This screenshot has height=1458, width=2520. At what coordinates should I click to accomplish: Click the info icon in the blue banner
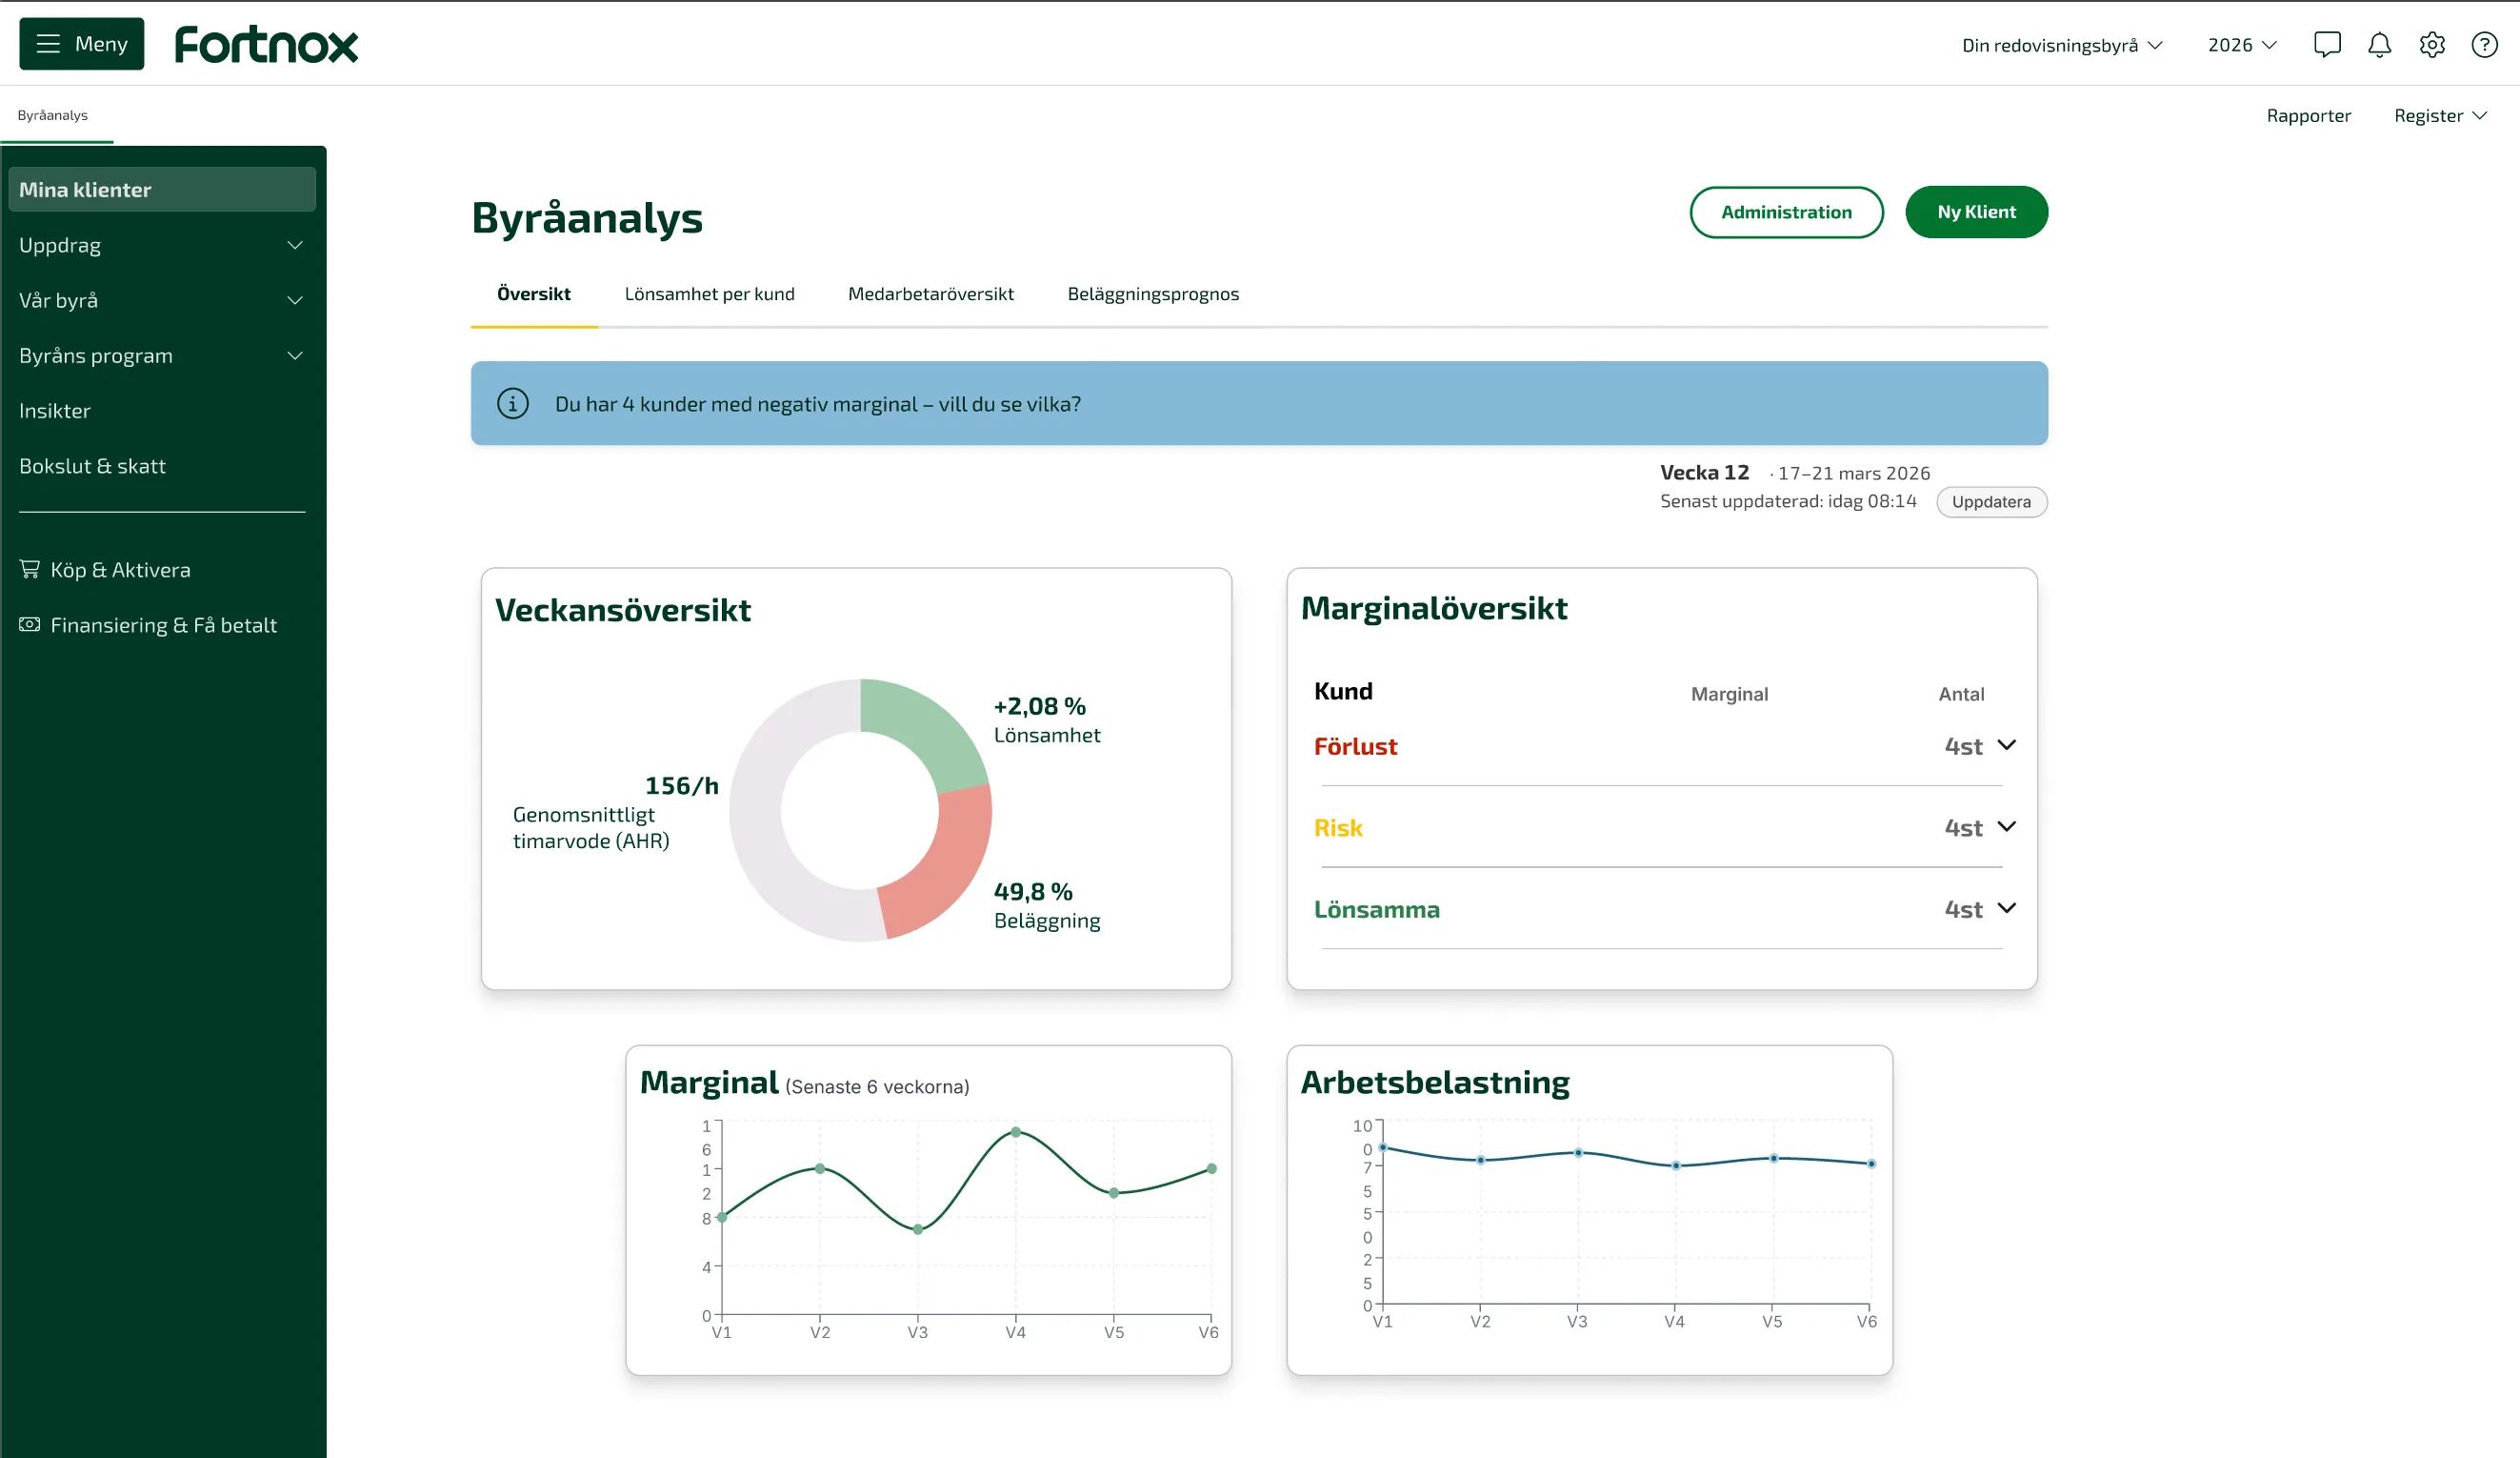point(513,403)
